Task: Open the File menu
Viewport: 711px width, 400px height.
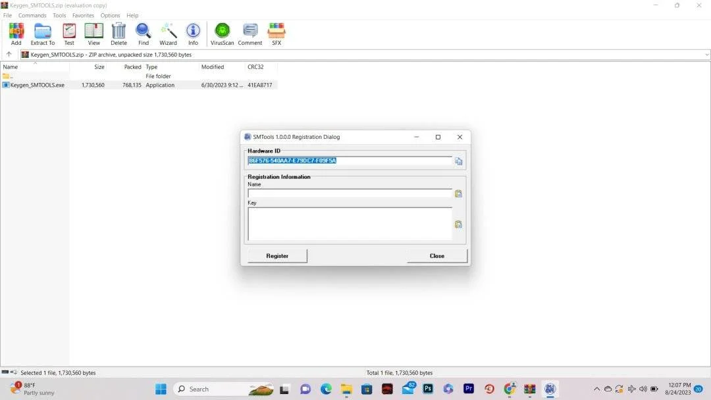Action: click(x=8, y=15)
